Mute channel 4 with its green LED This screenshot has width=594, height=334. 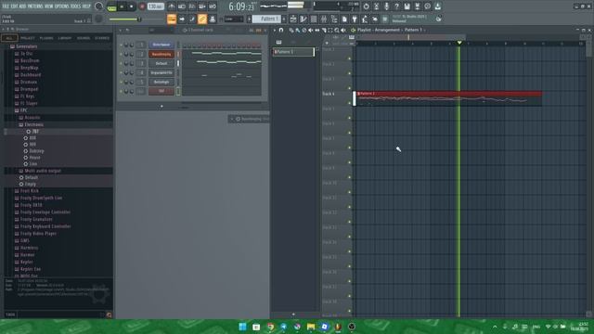coord(122,72)
